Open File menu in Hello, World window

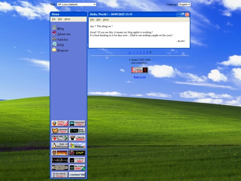[x=92, y=20]
